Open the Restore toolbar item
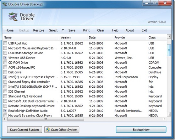This screenshot has height=140, width=175. tap(39, 30)
